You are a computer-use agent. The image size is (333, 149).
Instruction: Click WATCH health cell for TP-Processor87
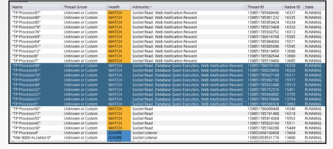(x=119, y=13)
